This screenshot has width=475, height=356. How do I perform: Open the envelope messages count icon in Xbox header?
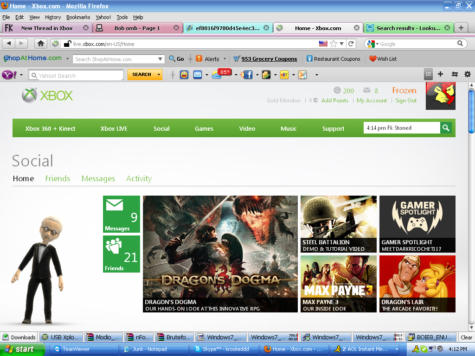[367, 90]
